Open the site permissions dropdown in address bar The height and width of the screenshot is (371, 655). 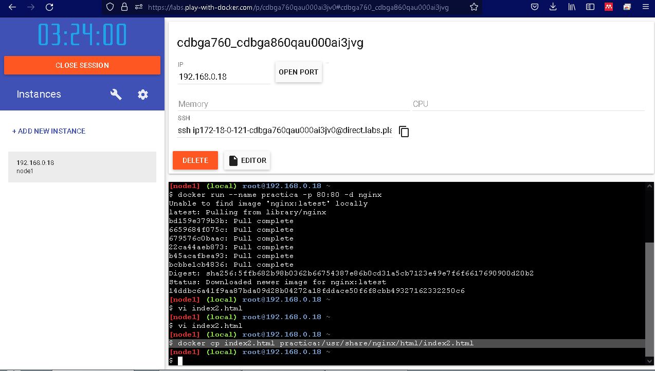pos(139,7)
